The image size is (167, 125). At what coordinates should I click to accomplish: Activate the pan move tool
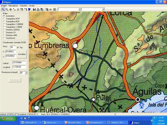(10, 9)
